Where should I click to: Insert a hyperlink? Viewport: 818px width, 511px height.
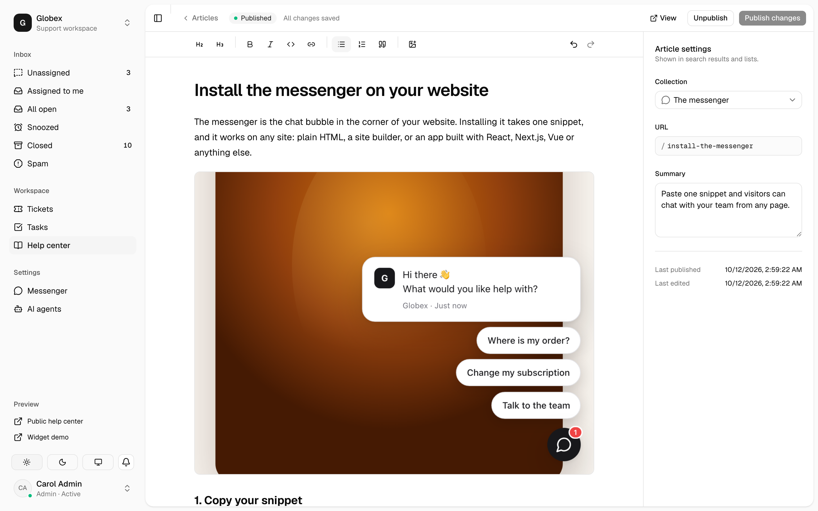tap(311, 44)
